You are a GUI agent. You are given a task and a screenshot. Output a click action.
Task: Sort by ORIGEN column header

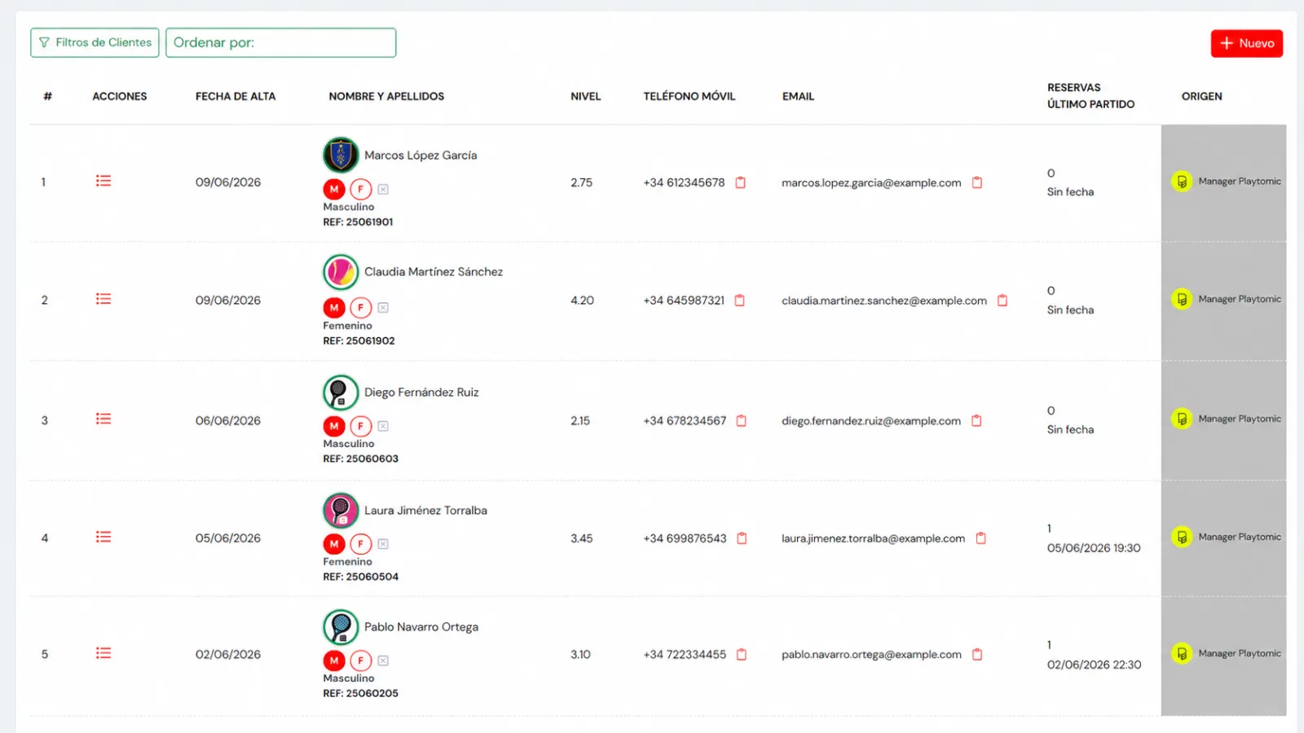[x=1201, y=96]
